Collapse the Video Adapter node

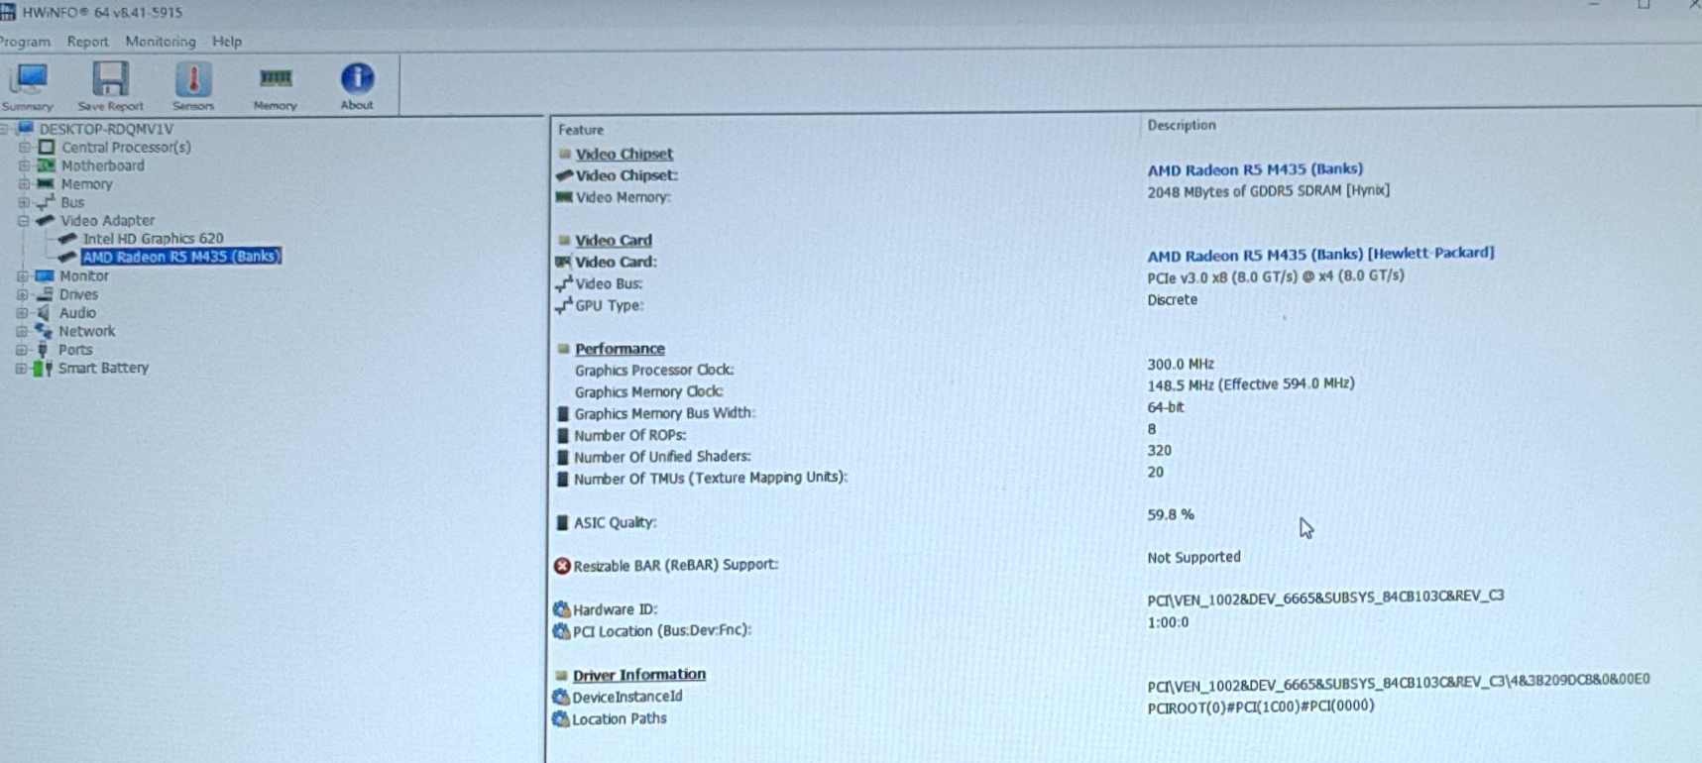tap(23, 220)
